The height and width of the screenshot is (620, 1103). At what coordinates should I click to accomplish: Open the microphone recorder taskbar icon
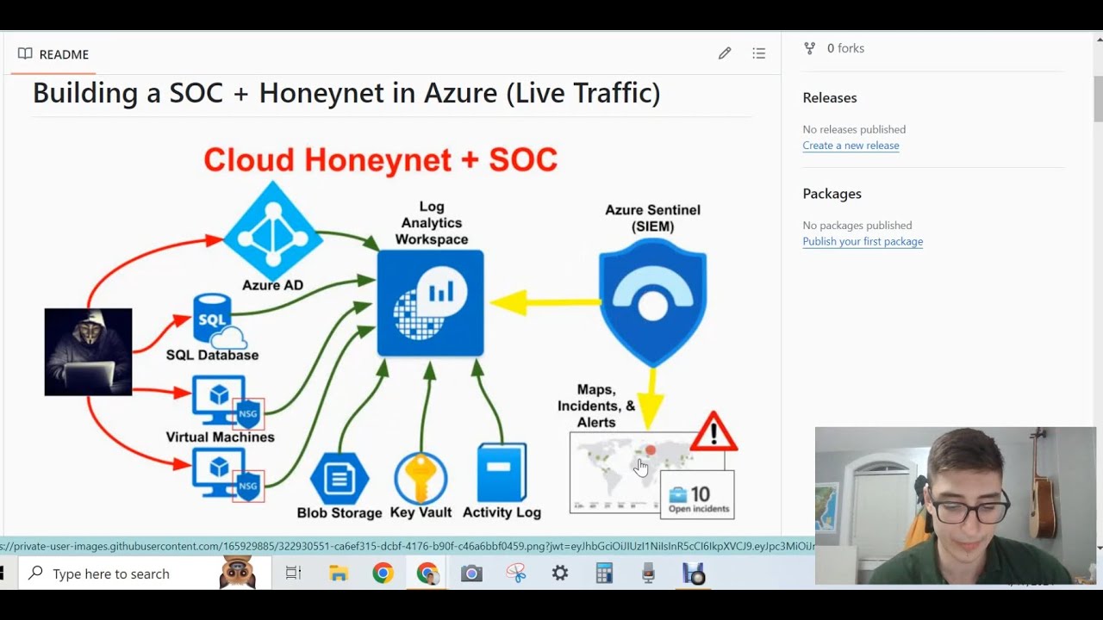pyautogui.click(x=649, y=573)
